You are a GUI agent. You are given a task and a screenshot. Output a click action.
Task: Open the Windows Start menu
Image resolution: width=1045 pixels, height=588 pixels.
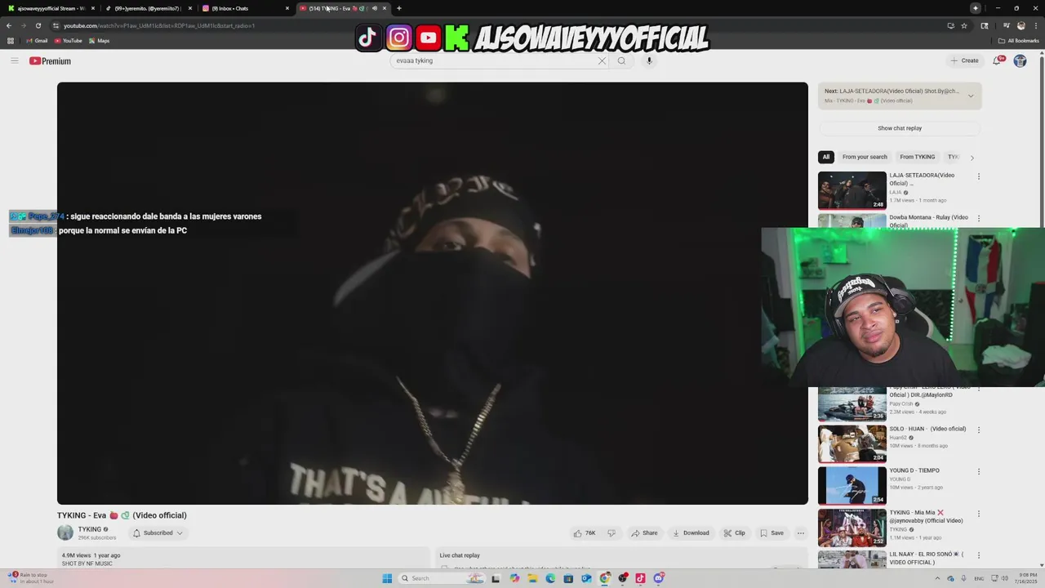[x=387, y=578]
